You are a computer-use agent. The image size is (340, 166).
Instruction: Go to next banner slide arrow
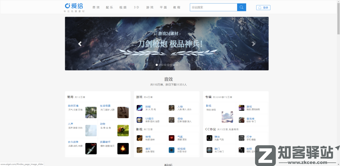pyautogui.click(x=253, y=44)
